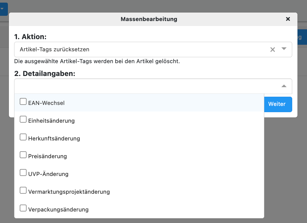Screen dimensions: 307x223
Task: Close the Massenbearbeitung dialog
Action: point(288,19)
